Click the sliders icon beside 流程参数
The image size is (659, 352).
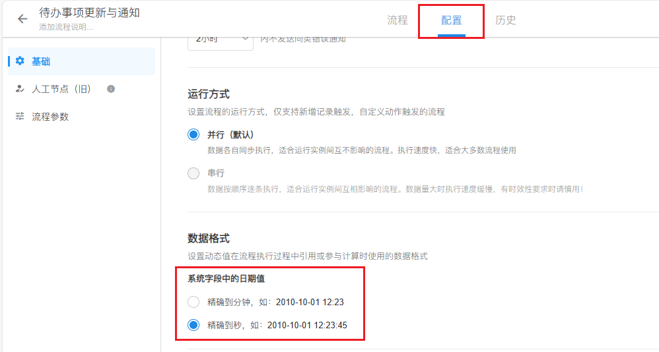point(20,117)
